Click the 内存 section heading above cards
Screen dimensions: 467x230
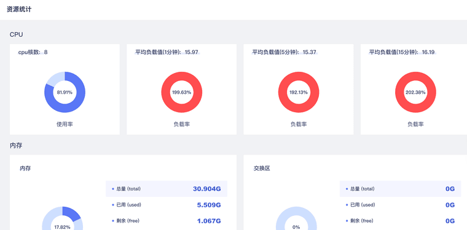click(16, 145)
